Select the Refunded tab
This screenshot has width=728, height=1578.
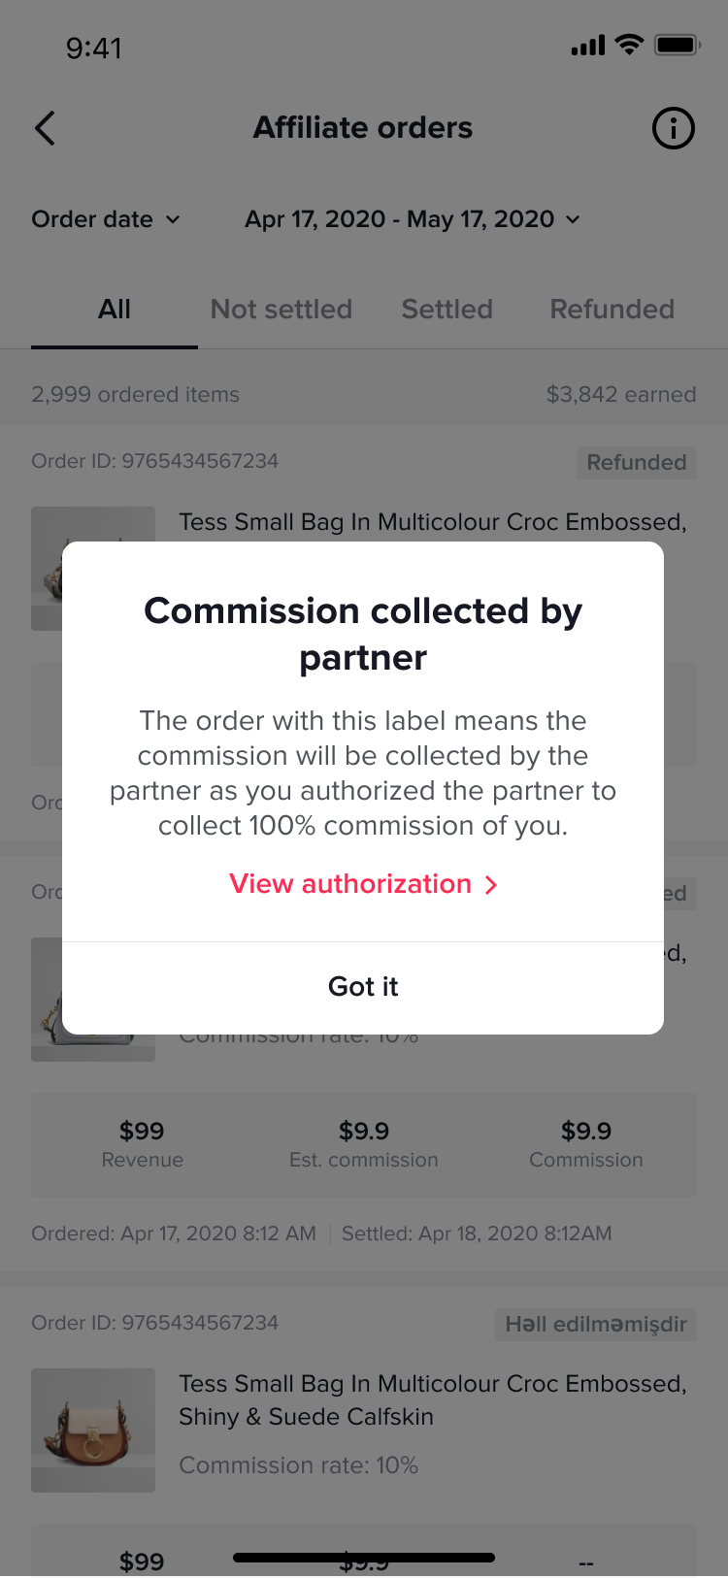(x=612, y=310)
